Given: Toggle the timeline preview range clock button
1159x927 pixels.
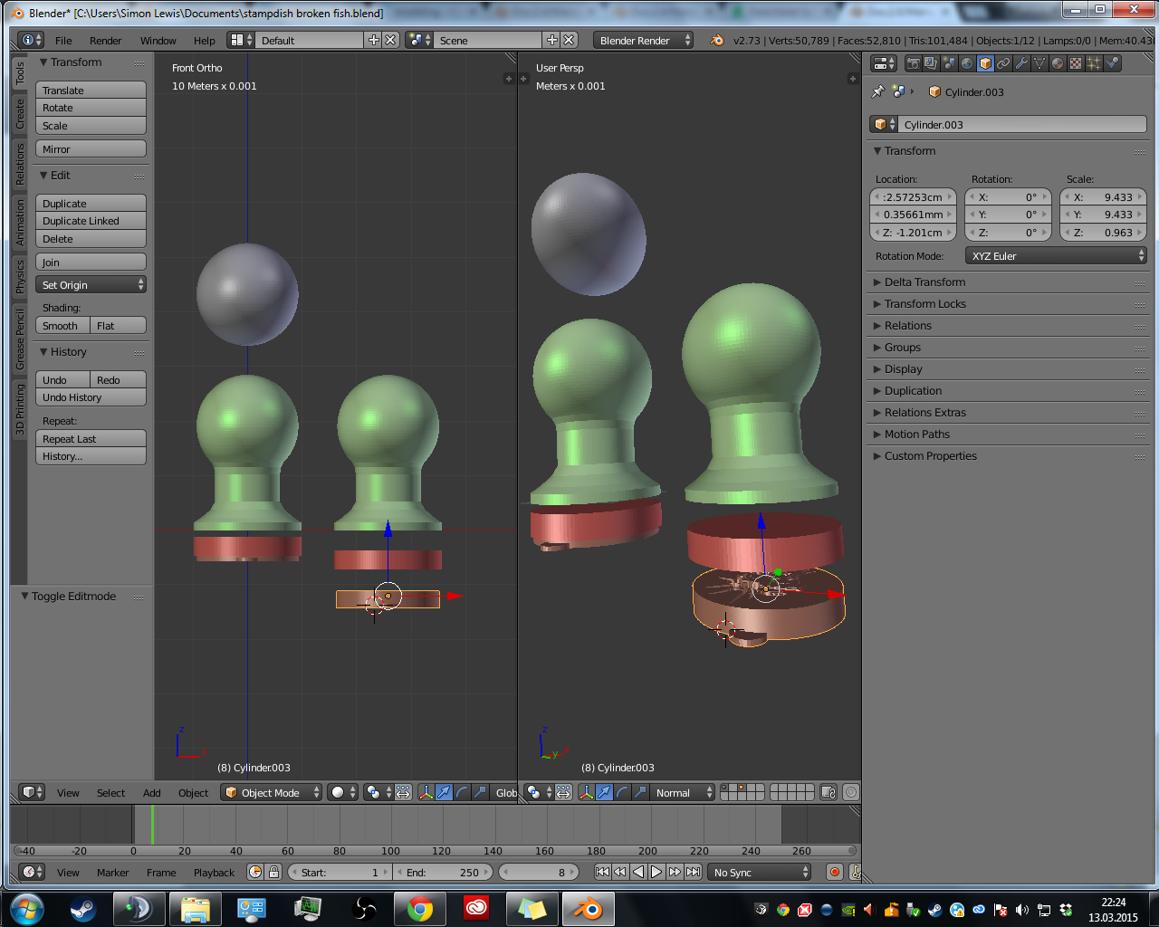Looking at the screenshot, I should pyautogui.click(x=255, y=873).
